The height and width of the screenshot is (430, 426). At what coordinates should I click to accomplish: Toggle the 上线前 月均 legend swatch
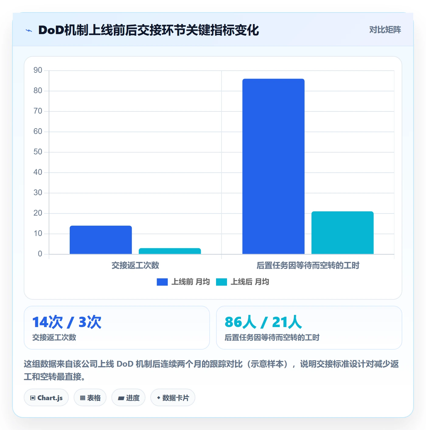tap(162, 282)
